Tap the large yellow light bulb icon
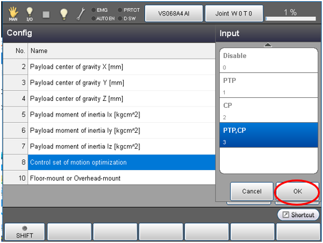323x243 pixels. [x=64, y=14]
